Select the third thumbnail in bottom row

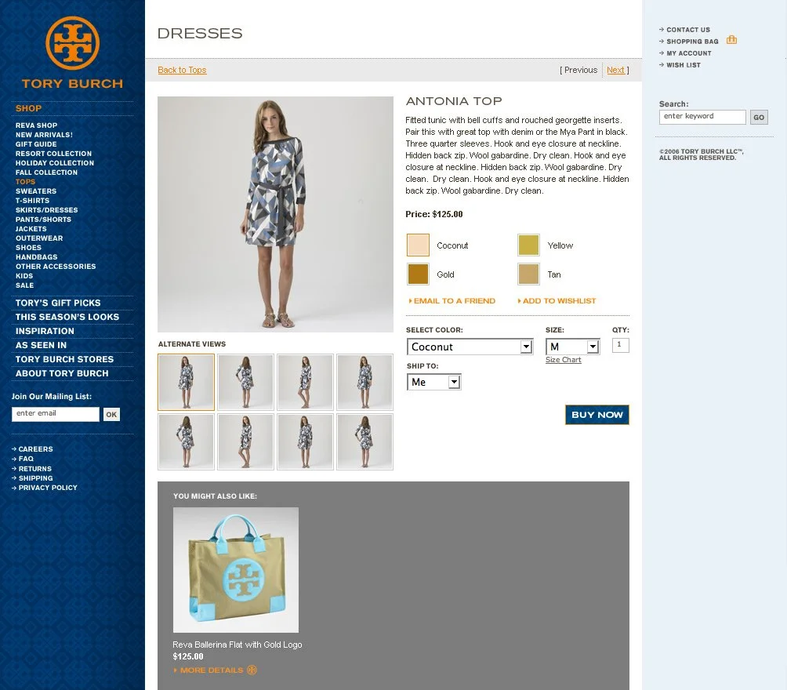(x=305, y=442)
